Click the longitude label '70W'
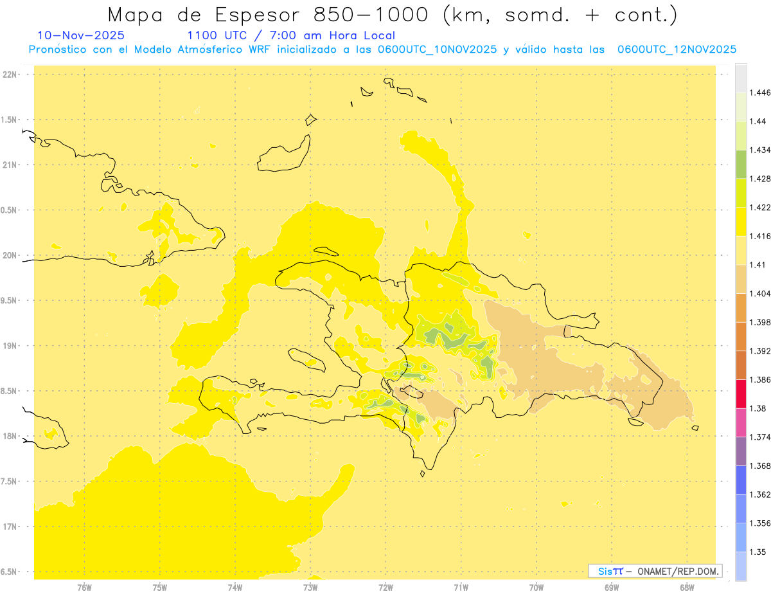This screenshot has width=771, height=596. coord(536,588)
